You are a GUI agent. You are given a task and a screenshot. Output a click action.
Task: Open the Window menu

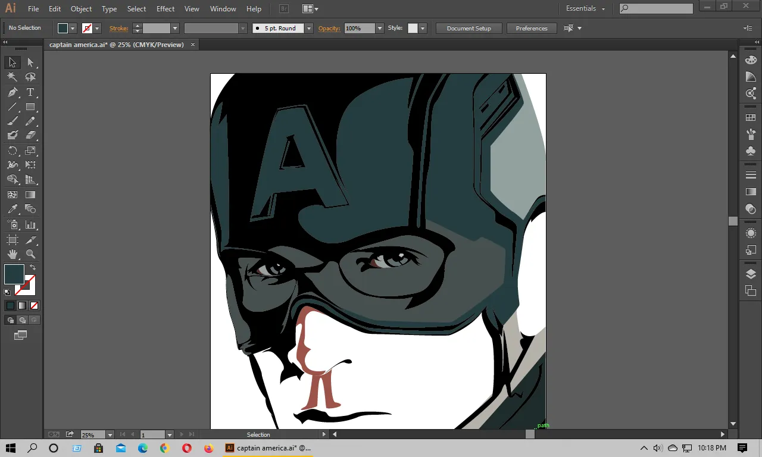[223, 9]
